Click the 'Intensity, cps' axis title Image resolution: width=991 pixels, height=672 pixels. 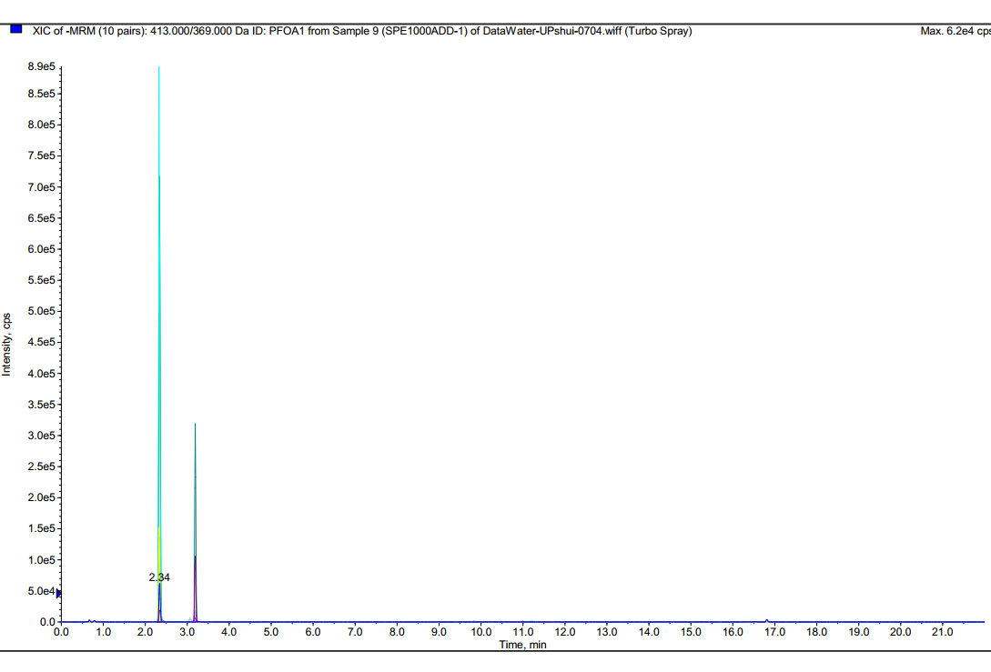(7, 344)
